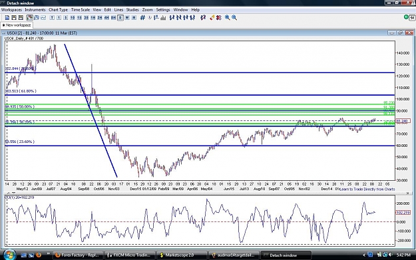Click the first of four blue bar-pattern icons

click(172, 18)
